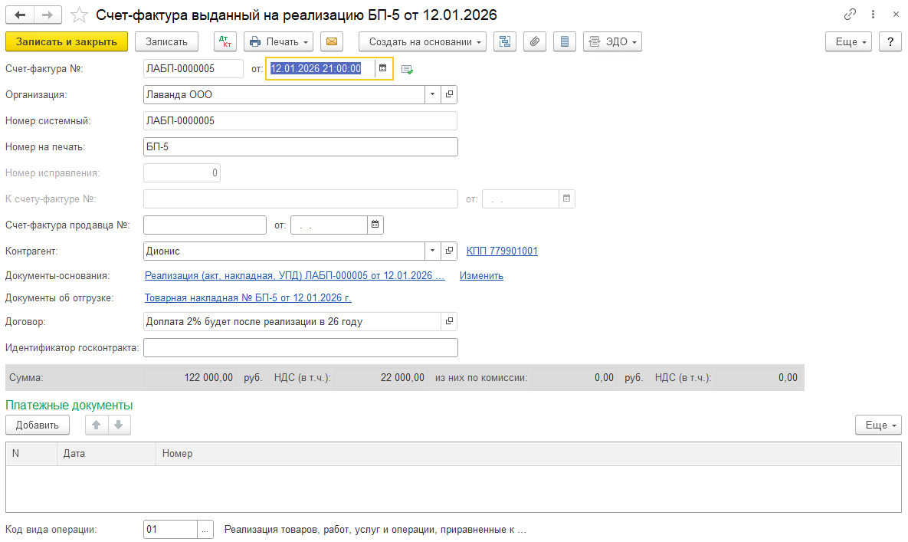The height and width of the screenshot is (542, 908).
Task: Click the blue register list toolbar icon
Action: point(565,41)
